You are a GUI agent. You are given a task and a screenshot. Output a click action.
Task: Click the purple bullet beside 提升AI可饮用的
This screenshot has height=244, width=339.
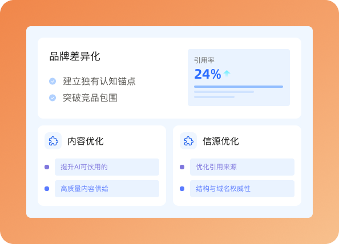(47, 167)
